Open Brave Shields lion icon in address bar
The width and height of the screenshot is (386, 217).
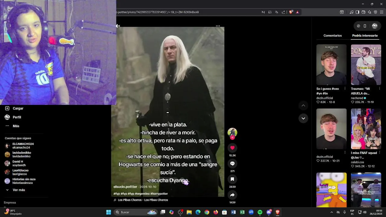tap(291, 12)
